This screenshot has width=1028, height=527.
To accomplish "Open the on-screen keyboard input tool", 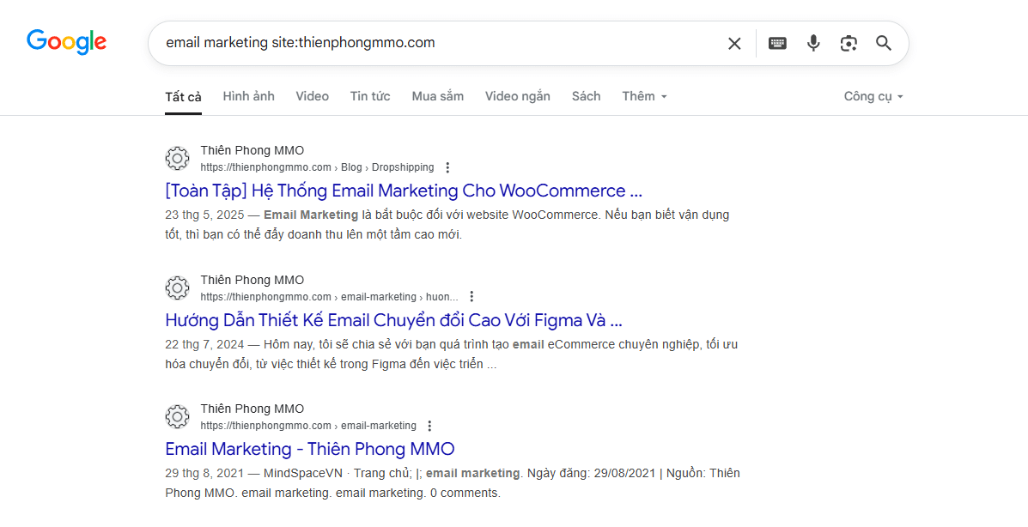I will (777, 43).
